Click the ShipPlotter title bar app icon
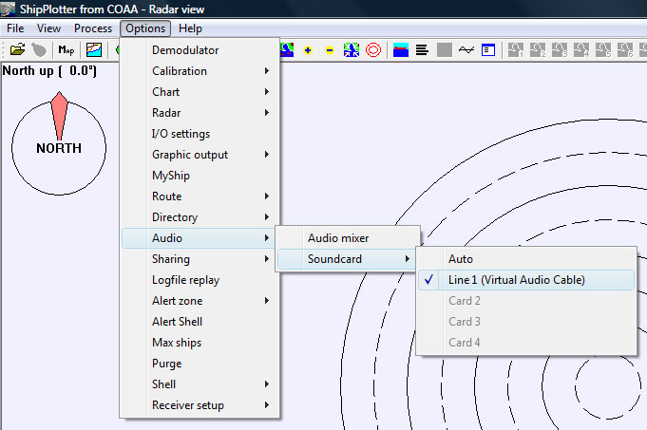This screenshot has height=430, width=647. tap(8, 9)
